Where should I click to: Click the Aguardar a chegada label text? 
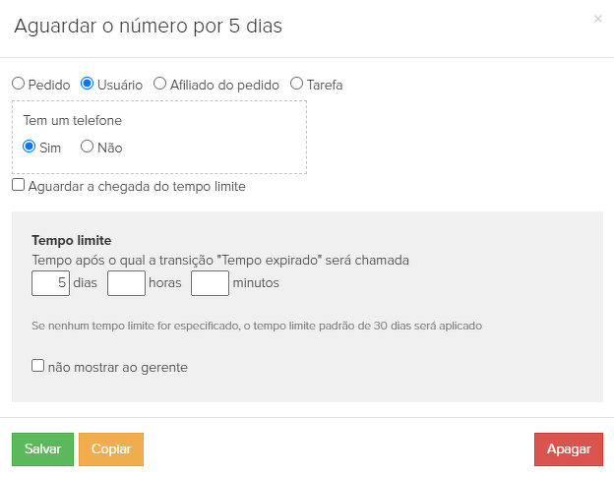click(137, 186)
